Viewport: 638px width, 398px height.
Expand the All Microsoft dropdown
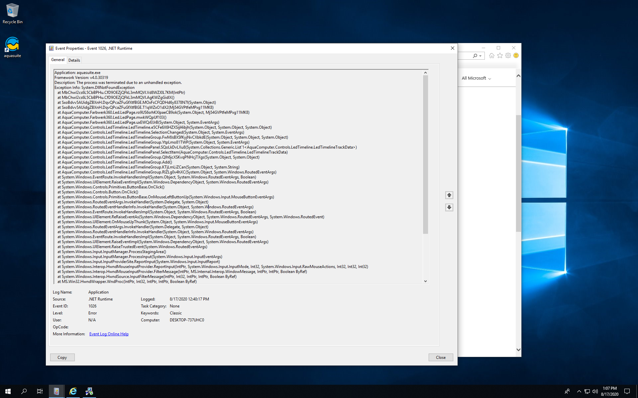[476, 78]
